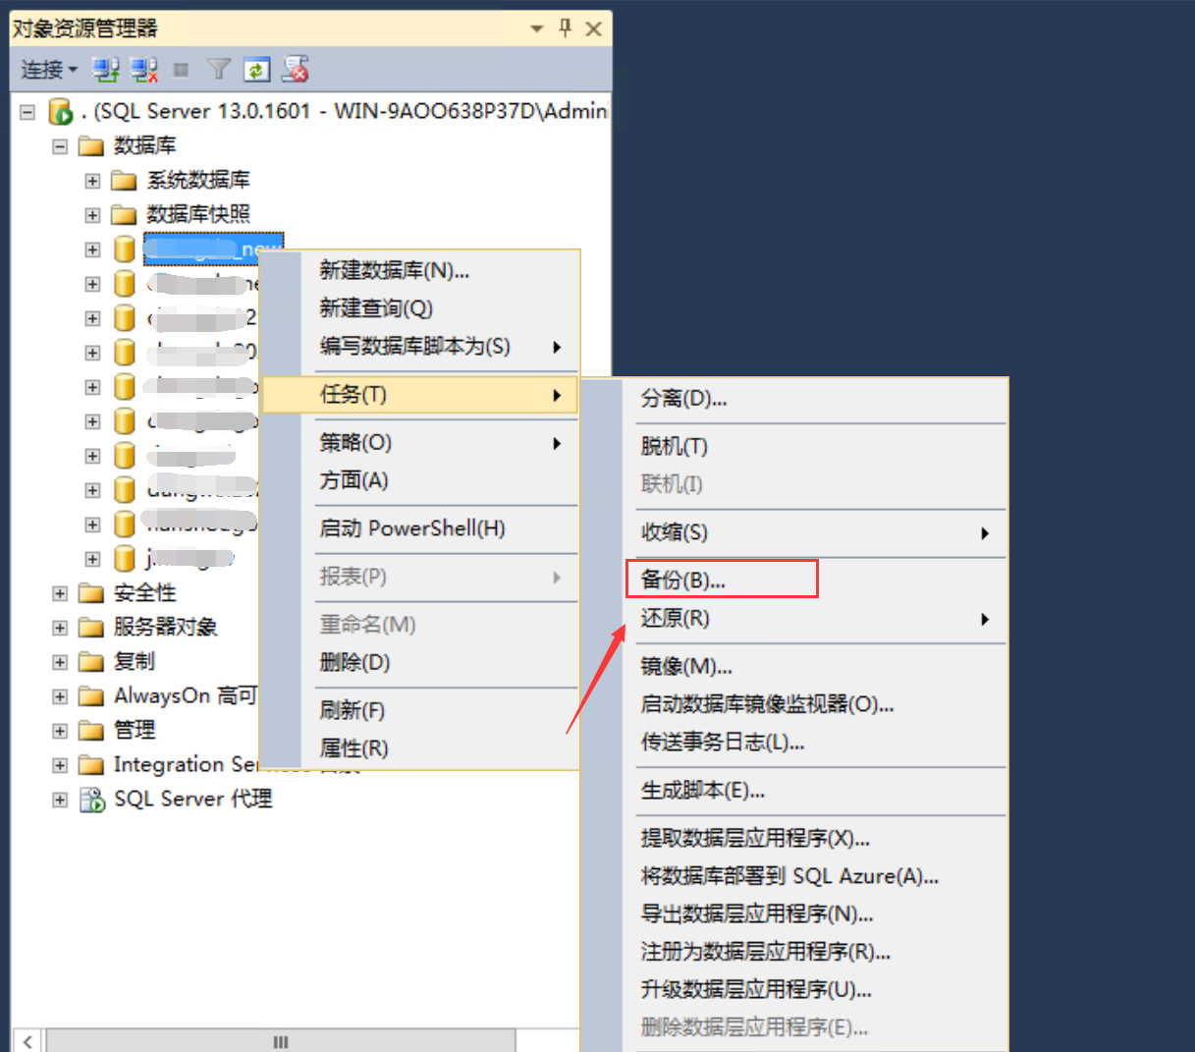
Task: Expand the 服务器对象 folder node
Action: click(60, 628)
